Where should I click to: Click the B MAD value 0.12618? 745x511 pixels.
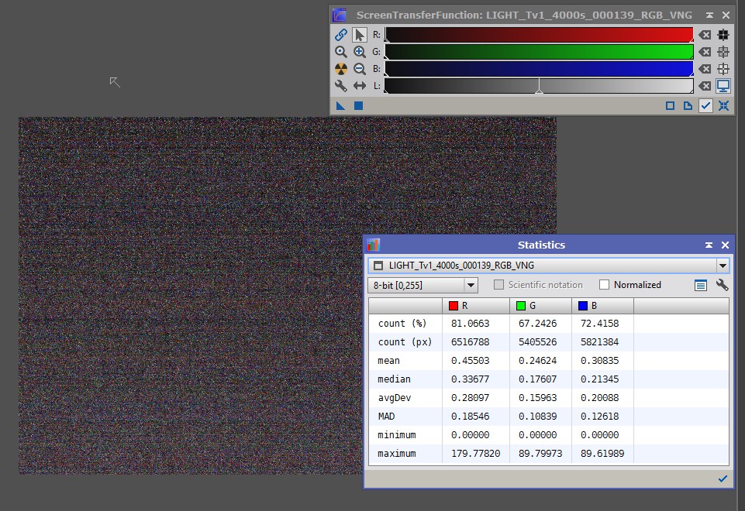(599, 416)
